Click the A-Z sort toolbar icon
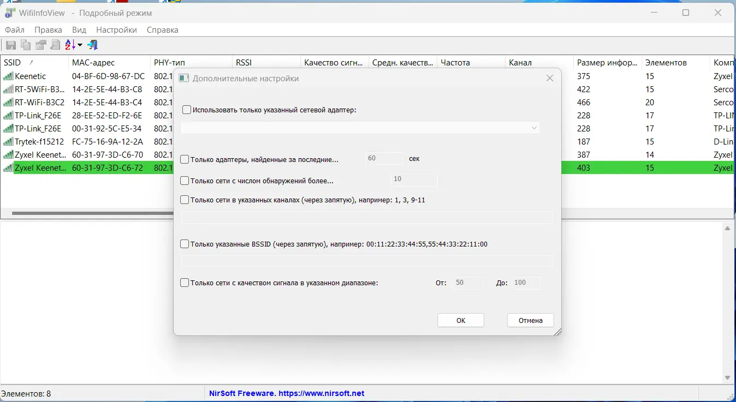This screenshot has width=736, height=402. (x=70, y=45)
